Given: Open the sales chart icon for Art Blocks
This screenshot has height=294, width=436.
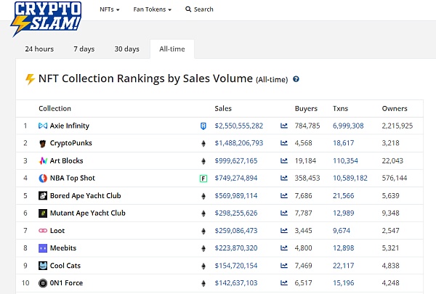Looking at the screenshot, I should (284, 161).
